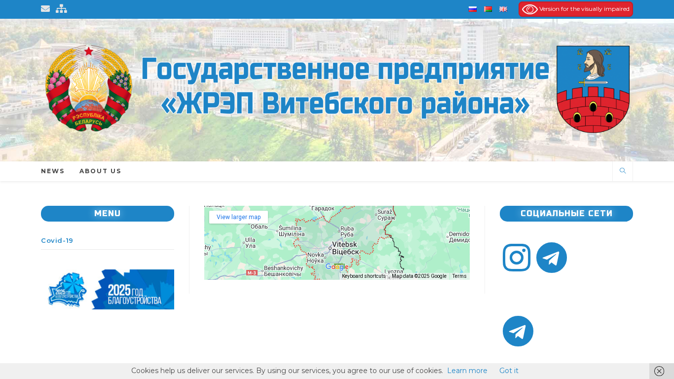This screenshot has height=379, width=674.
Task: Switch language via Russian flag
Action: 472,9
